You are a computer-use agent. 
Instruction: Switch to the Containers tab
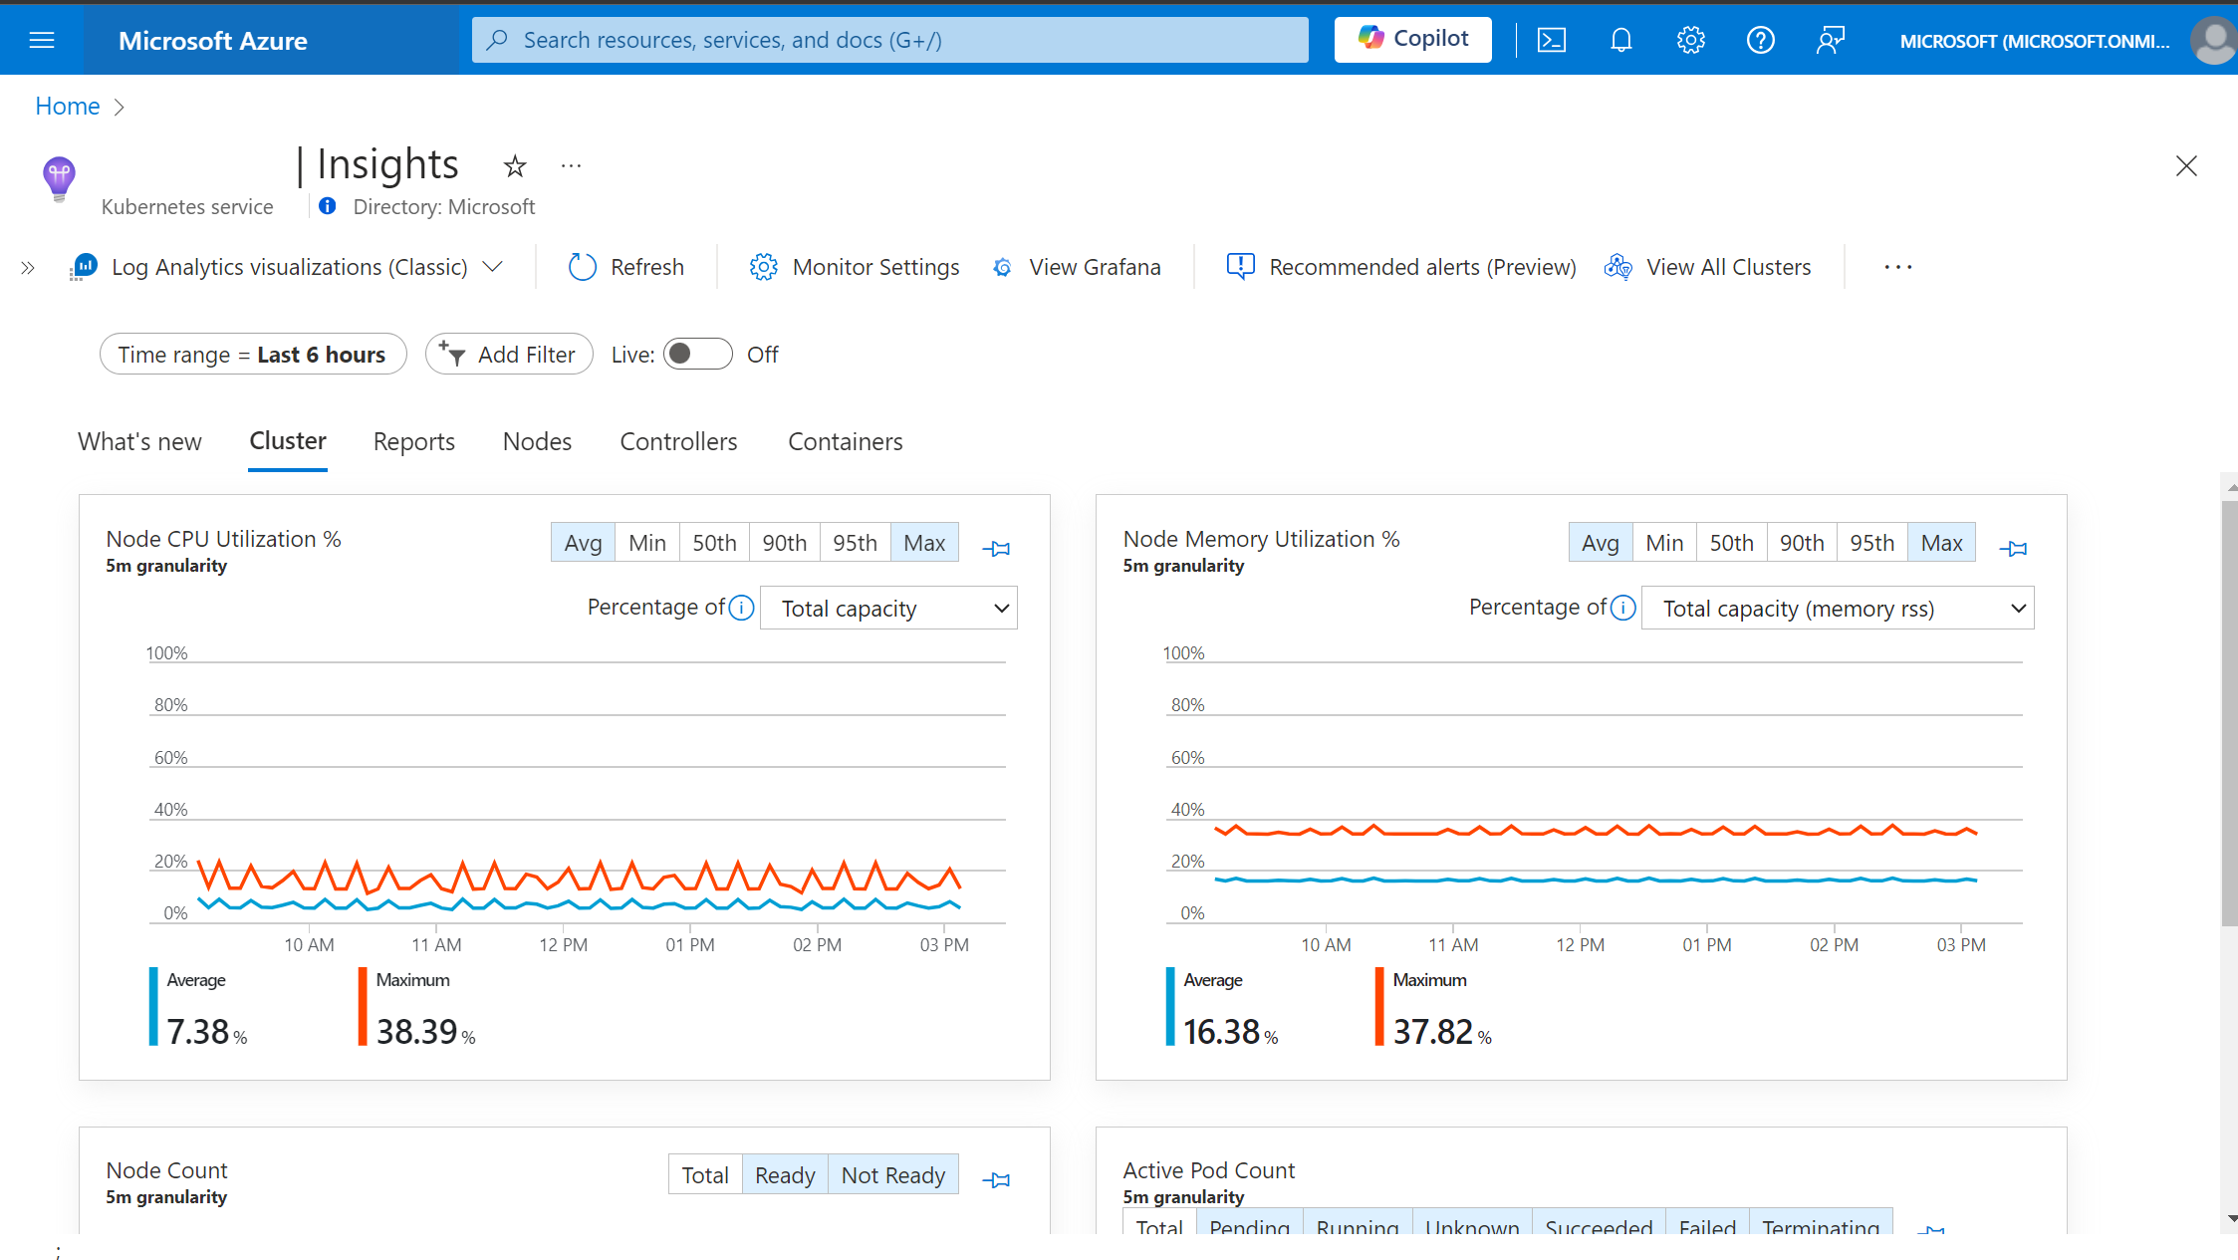[844, 441]
